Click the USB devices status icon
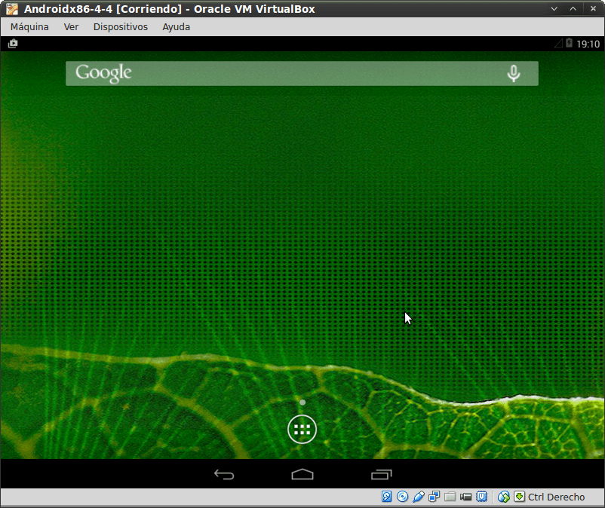605x508 pixels. (418, 497)
